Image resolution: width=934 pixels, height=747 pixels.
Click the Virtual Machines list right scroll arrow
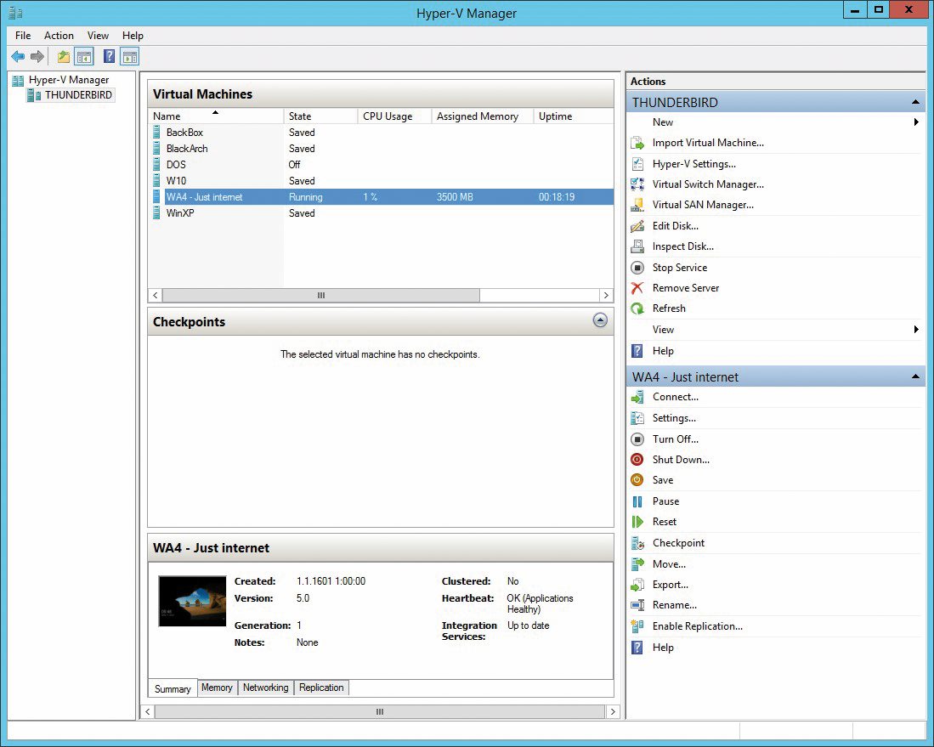607,296
